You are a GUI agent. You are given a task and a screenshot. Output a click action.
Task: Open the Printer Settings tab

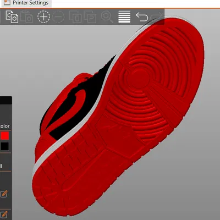[26, 3]
